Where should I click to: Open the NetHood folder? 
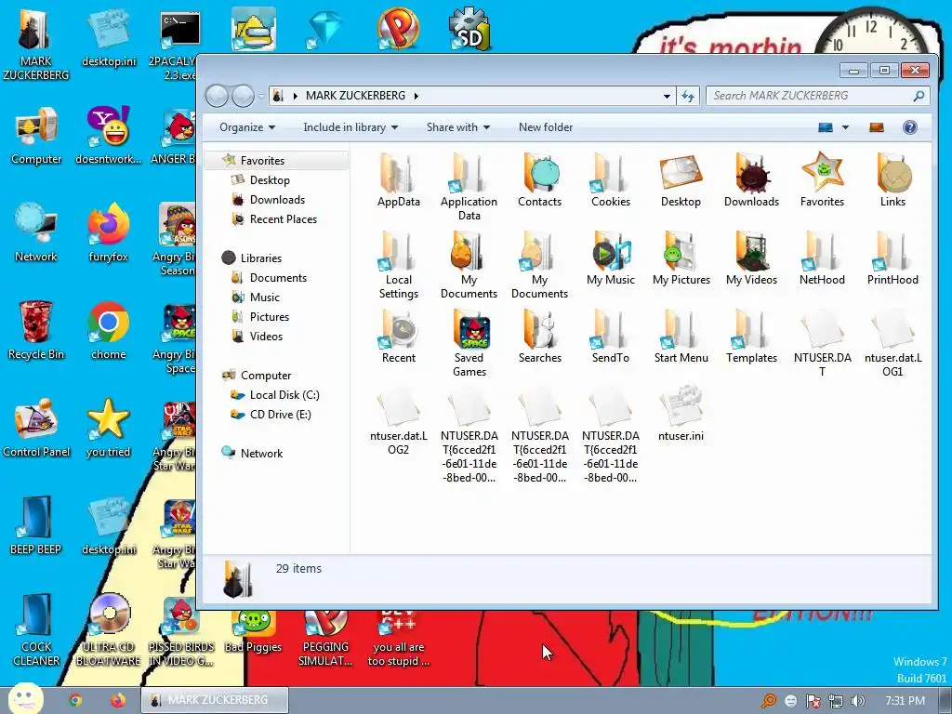tap(822, 258)
